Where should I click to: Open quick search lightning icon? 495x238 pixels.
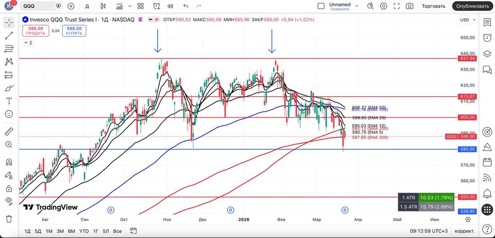tap(370, 6)
